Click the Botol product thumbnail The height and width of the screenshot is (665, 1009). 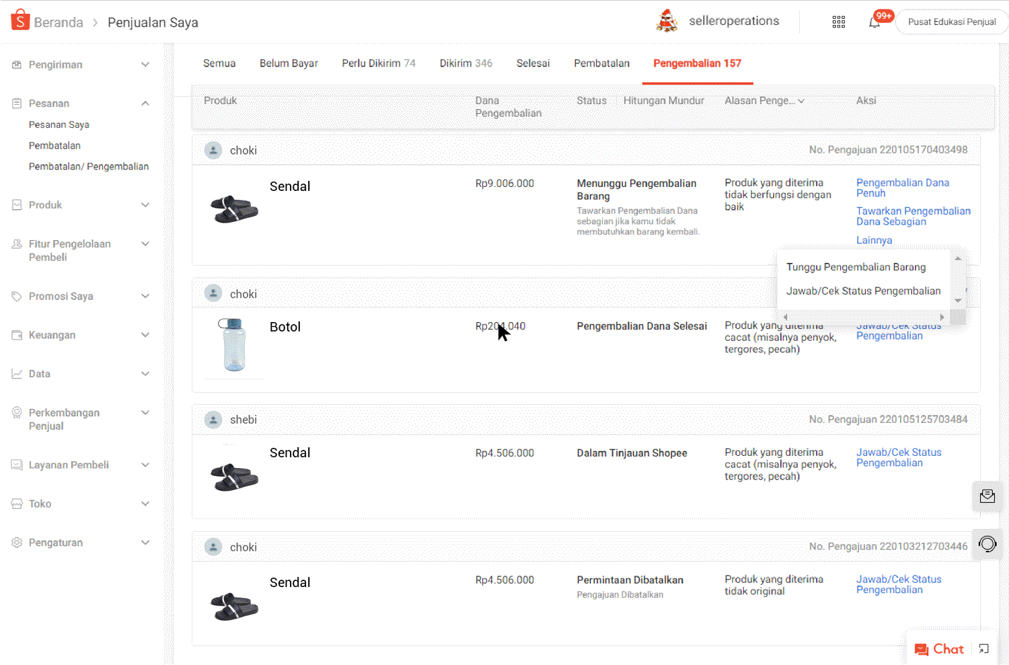(232, 344)
